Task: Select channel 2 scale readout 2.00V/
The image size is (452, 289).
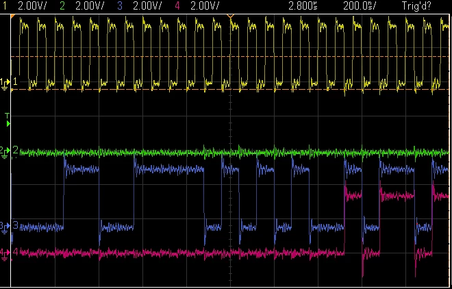Action: (90, 5)
